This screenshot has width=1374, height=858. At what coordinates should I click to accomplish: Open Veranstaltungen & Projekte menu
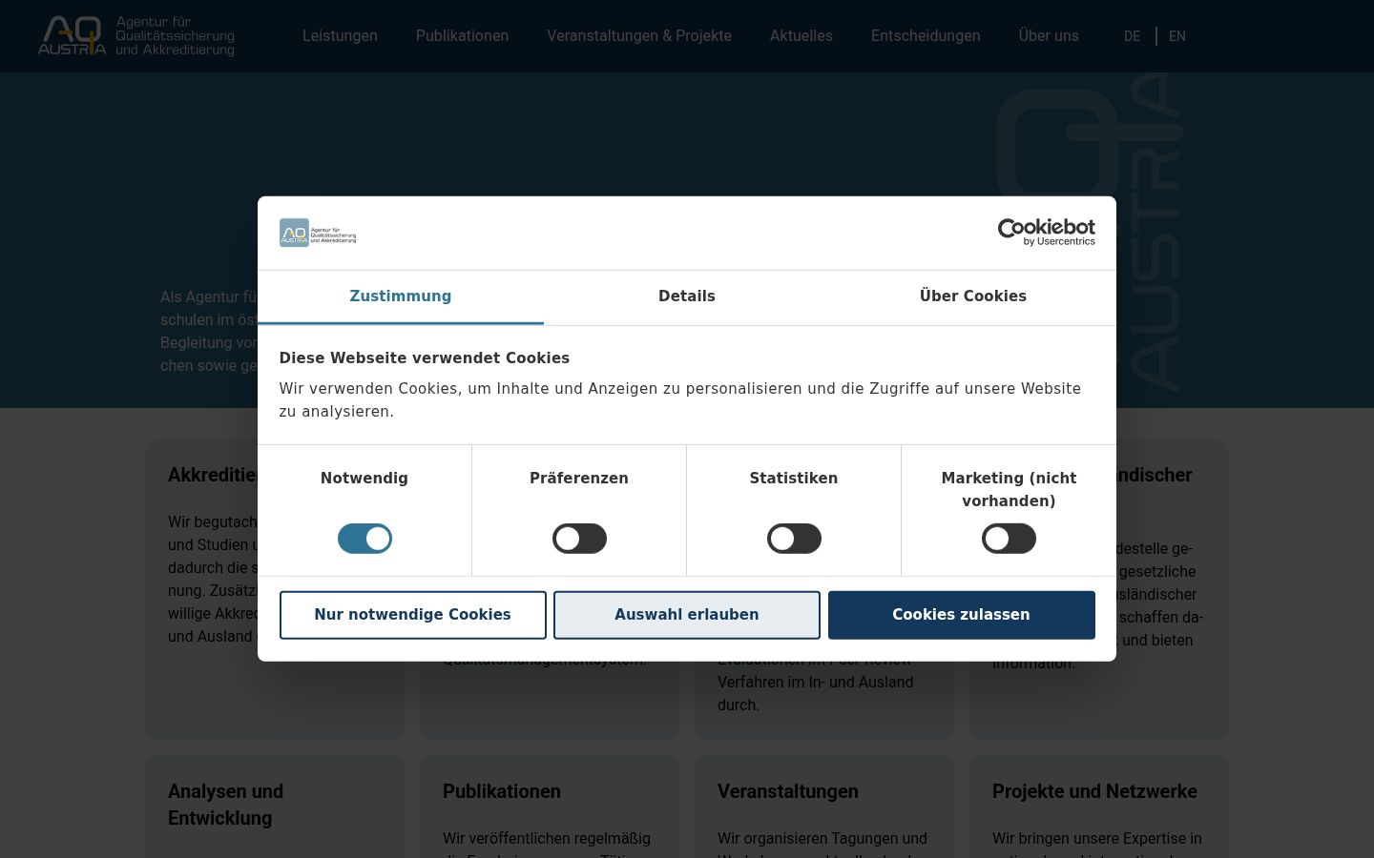[639, 36]
